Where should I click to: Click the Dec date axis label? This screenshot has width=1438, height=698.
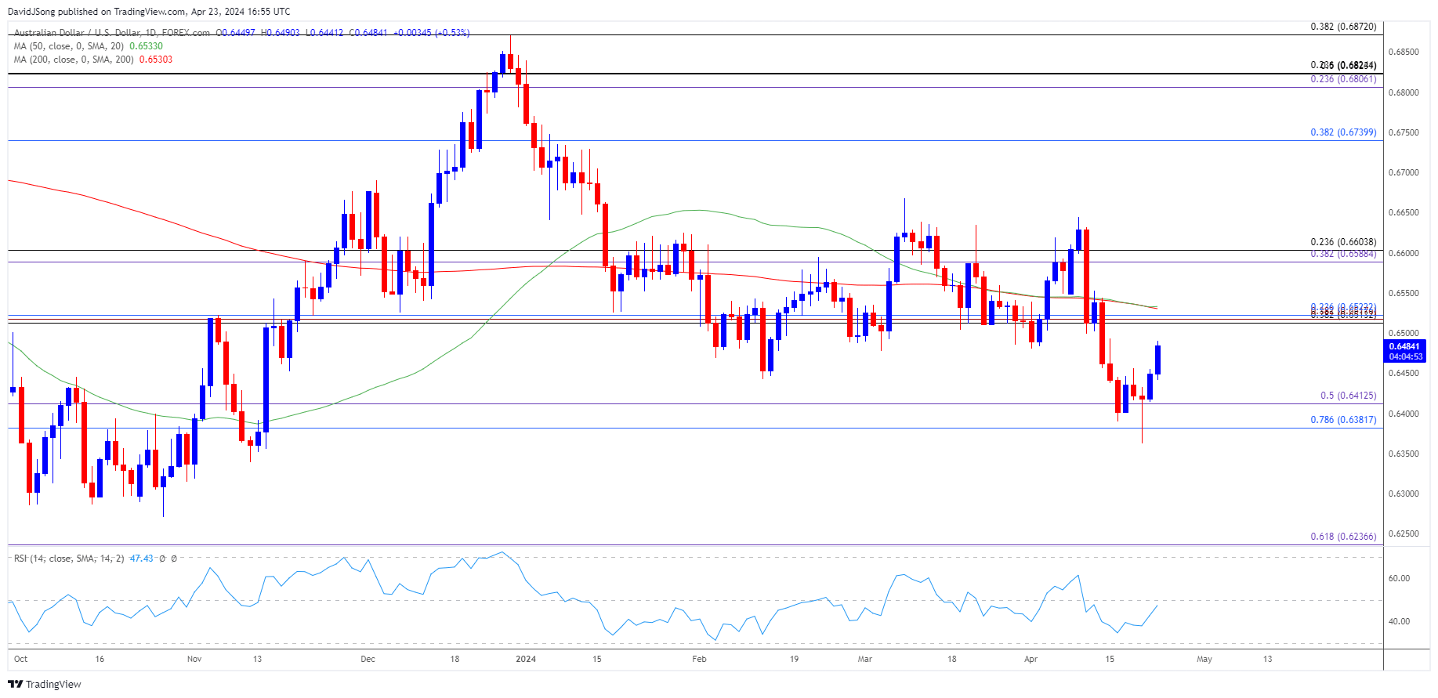[368, 659]
